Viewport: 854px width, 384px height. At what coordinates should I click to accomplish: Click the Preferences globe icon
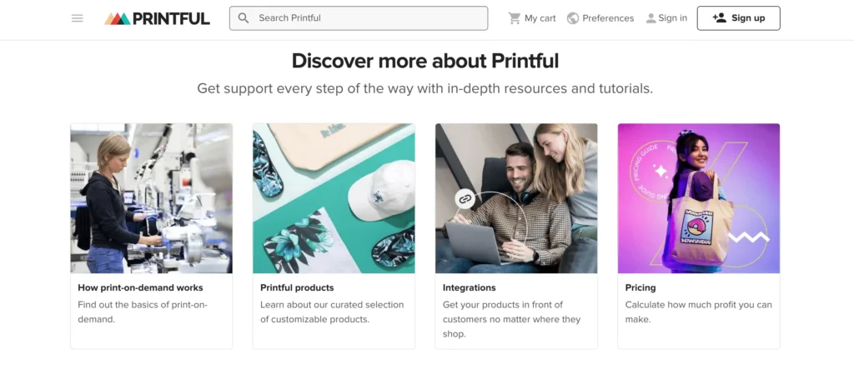[573, 18]
